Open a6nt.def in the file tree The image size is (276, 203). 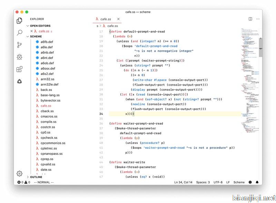[47, 58]
